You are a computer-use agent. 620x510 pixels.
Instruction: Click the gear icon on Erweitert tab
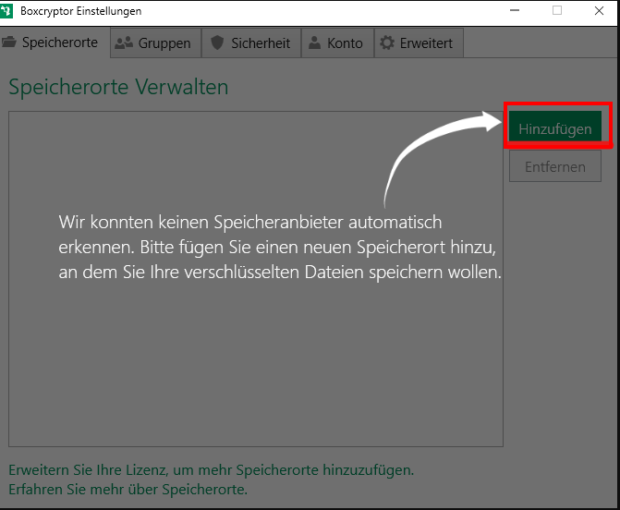387,42
